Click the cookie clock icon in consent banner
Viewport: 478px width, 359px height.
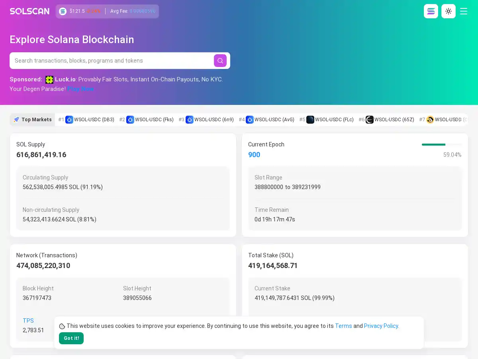[x=63, y=326]
